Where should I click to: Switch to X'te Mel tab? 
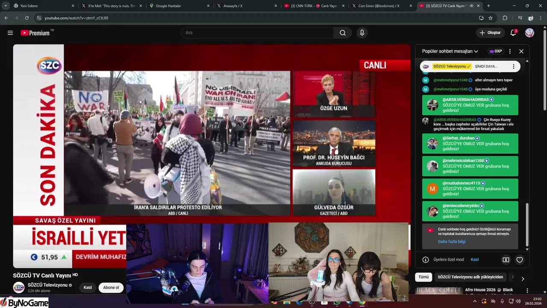click(112, 6)
